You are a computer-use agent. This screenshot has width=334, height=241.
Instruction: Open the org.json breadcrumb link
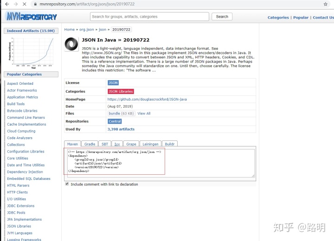click(x=86, y=29)
